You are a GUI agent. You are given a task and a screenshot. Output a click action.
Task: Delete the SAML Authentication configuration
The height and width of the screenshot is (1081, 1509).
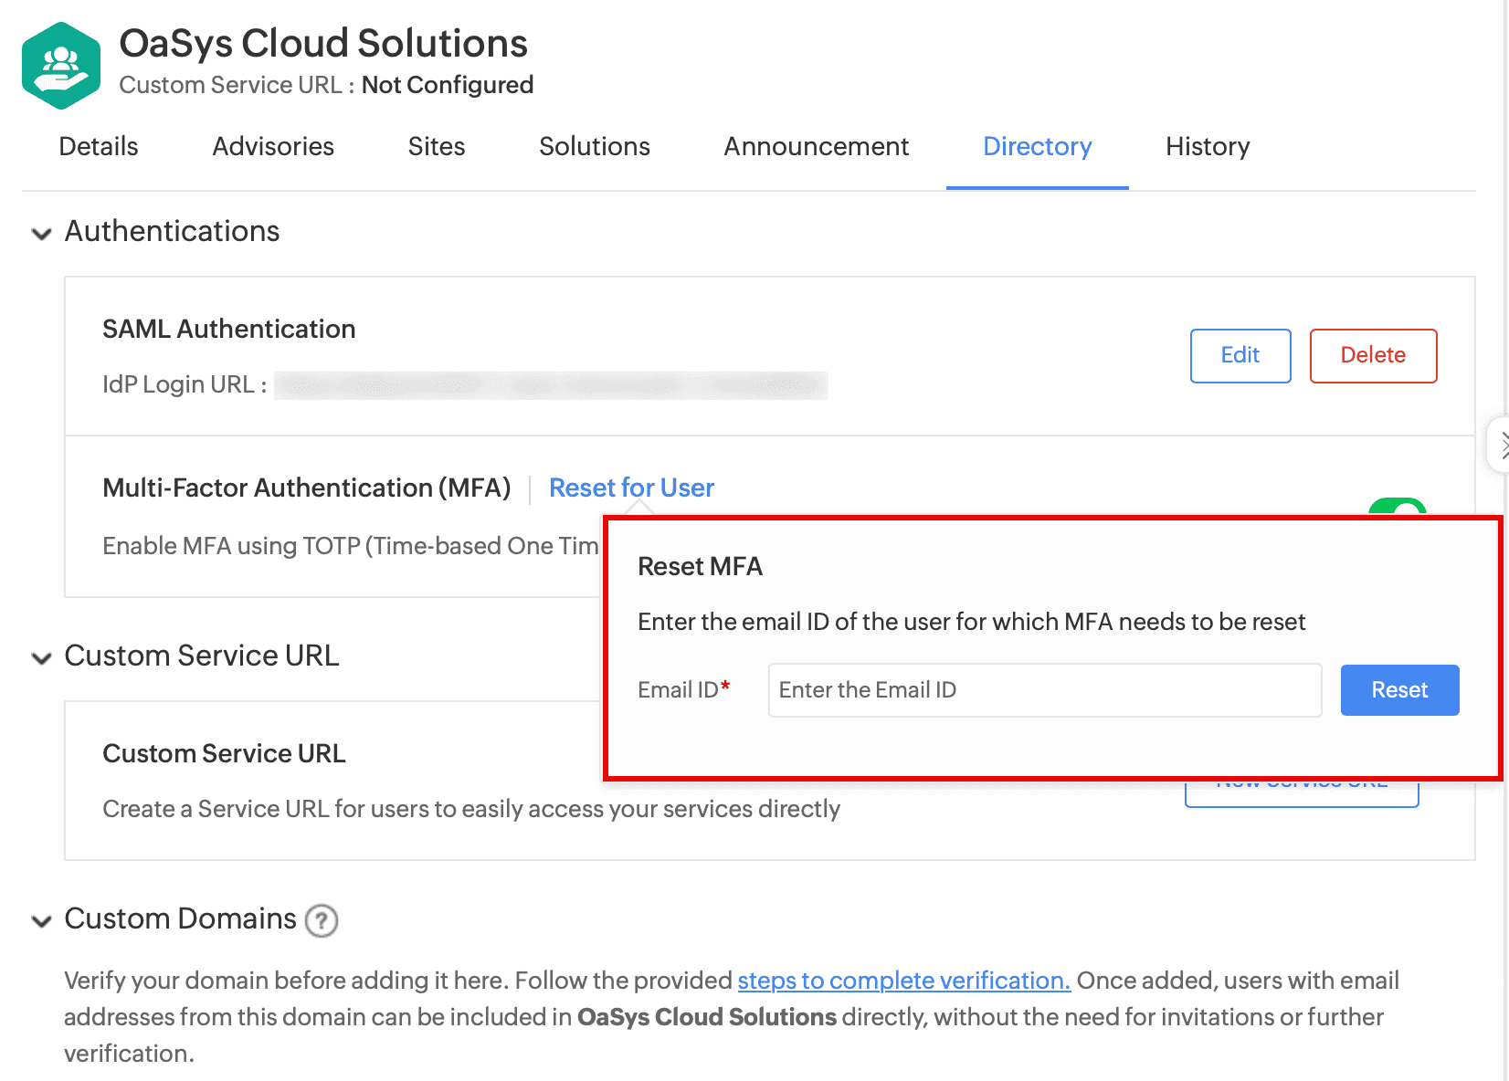tap(1372, 355)
